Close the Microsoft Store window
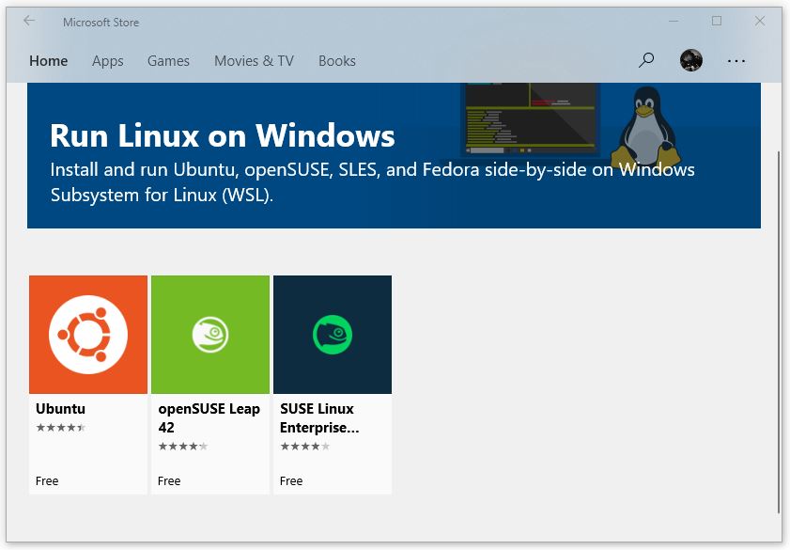The height and width of the screenshot is (550, 790). coord(760,21)
